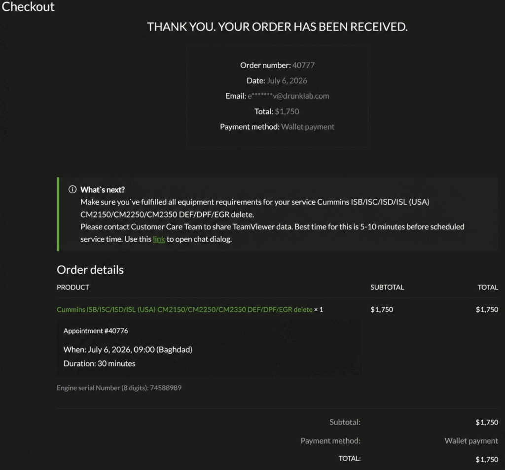Click the Appointment #40776 label
Image resolution: width=505 pixels, height=470 pixels.
pyautogui.click(x=96, y=331)
